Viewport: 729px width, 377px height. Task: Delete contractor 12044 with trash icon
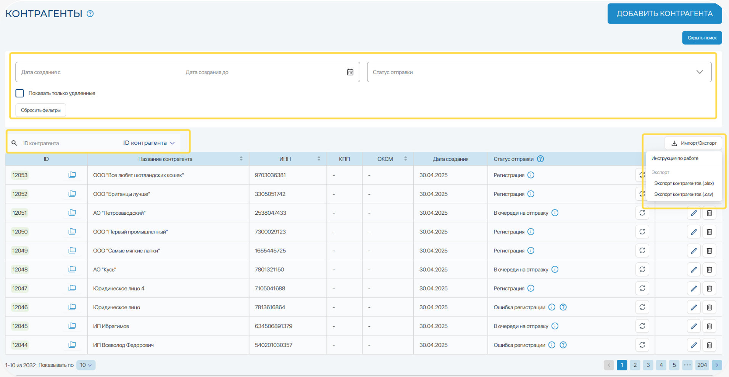click(709, 345)
